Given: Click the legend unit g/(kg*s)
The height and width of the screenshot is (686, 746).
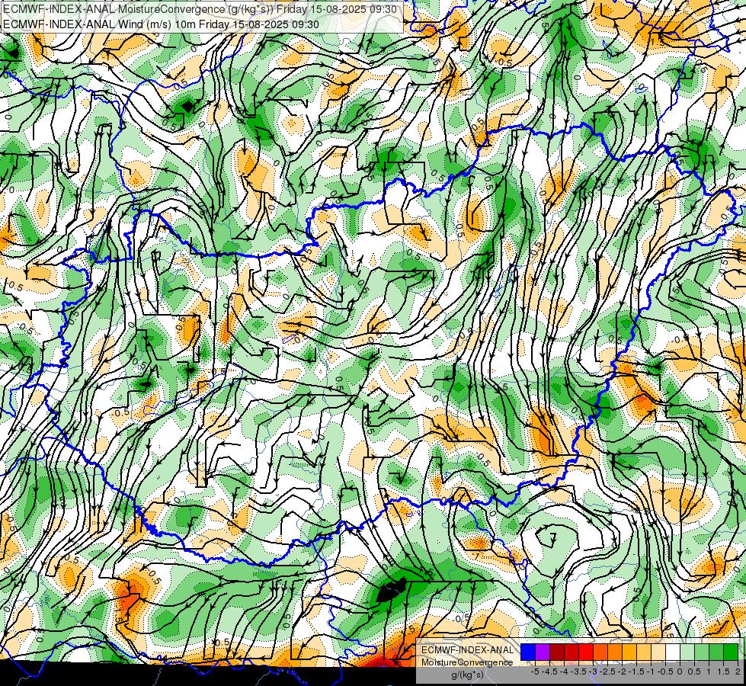Looking at the screenshot, I should pos(467,675).
